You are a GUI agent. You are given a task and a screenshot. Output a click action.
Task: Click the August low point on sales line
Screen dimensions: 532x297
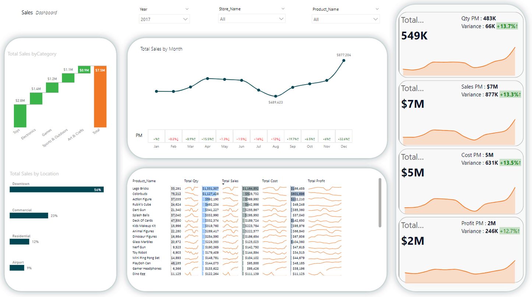click(x=276, y=96)
